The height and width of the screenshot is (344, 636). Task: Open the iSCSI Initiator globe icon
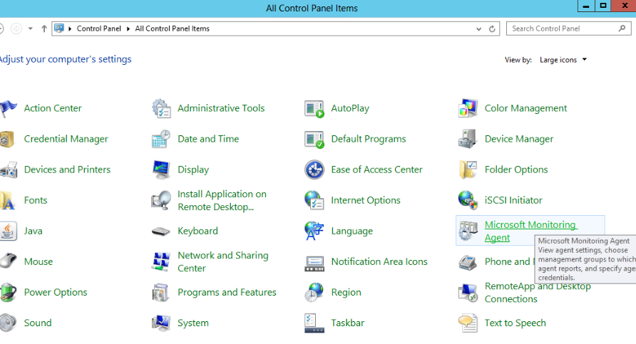(x=468, y=200)
